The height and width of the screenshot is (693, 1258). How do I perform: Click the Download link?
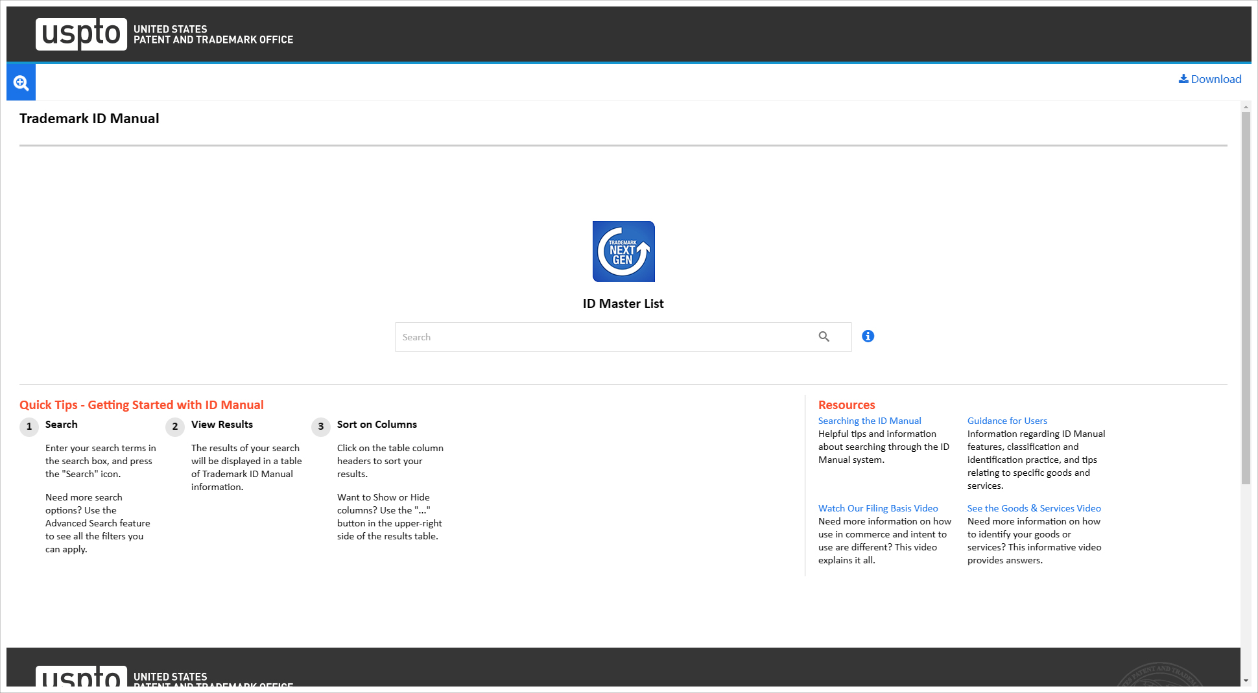click(1210, 79)
